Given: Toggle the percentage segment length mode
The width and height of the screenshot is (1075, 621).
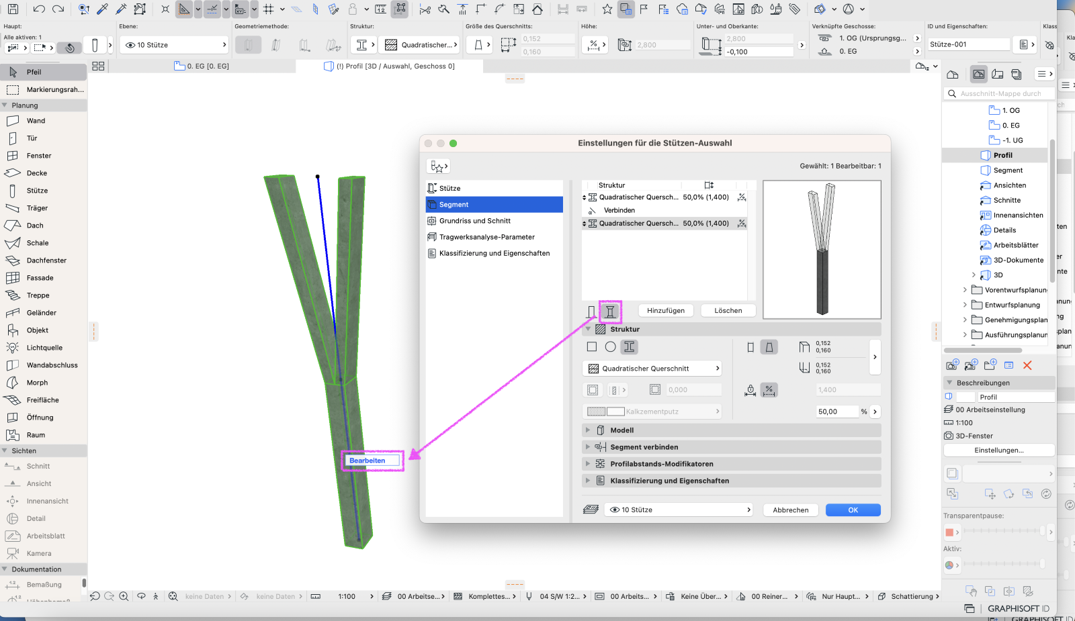Looking at the screenshot, I should coord(769,390).
